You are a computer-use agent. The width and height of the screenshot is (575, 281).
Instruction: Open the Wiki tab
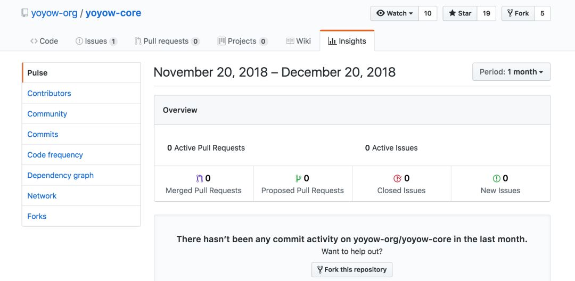click(299, 41)
